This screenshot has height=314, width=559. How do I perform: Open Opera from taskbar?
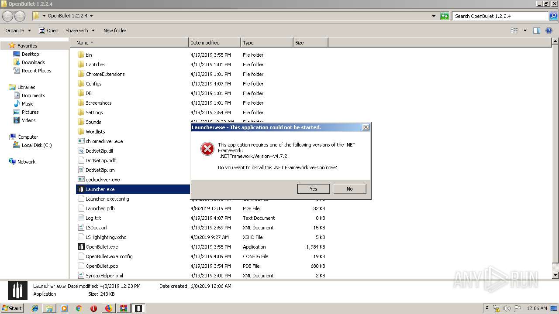coord(93,308)
